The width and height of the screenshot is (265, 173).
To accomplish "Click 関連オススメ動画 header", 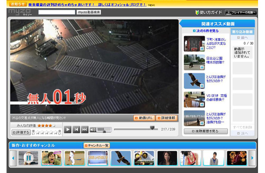I will pos(218,24).
